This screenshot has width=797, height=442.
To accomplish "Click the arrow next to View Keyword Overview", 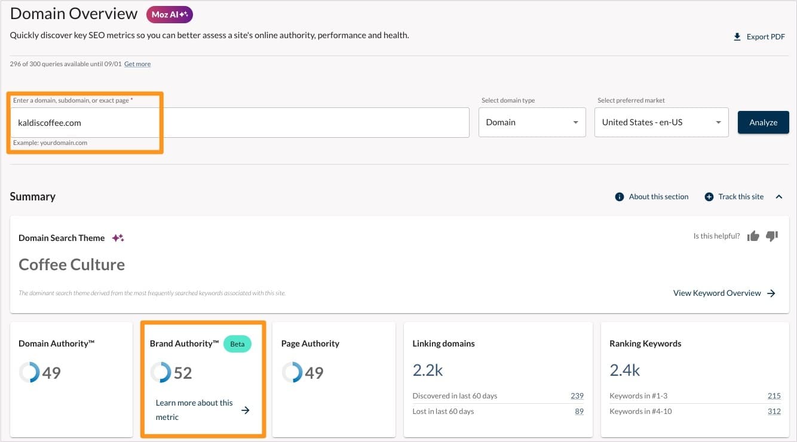I will click(x=771, y=293).
